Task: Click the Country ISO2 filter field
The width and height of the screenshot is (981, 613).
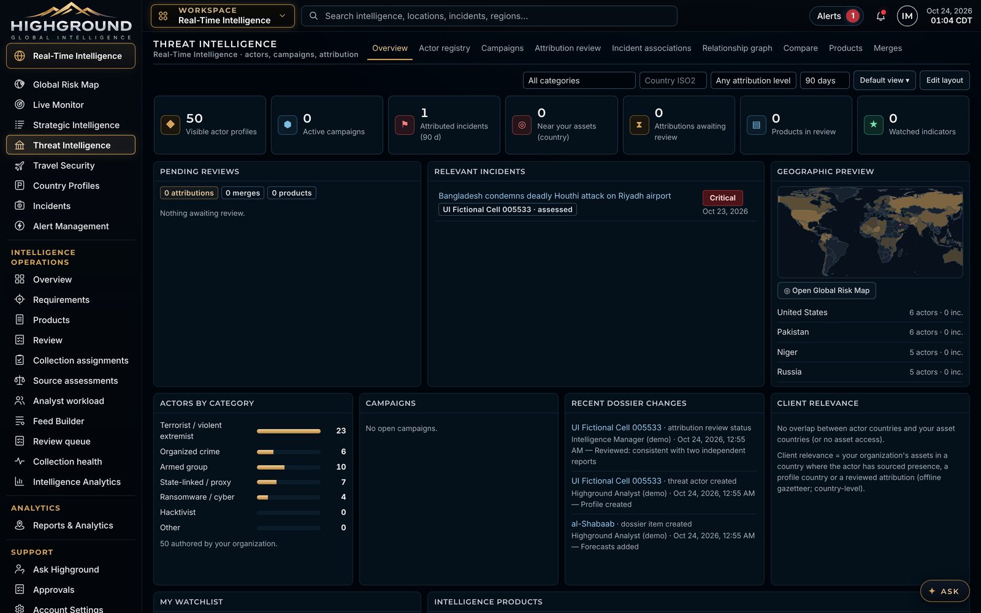Action: coord(673,80)
